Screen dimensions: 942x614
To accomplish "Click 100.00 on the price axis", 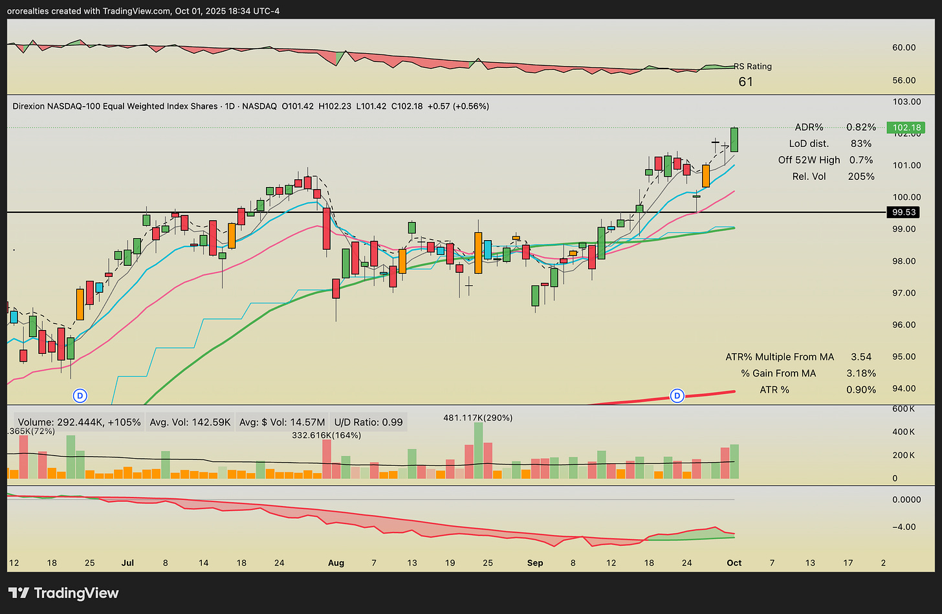I will 906,197.
